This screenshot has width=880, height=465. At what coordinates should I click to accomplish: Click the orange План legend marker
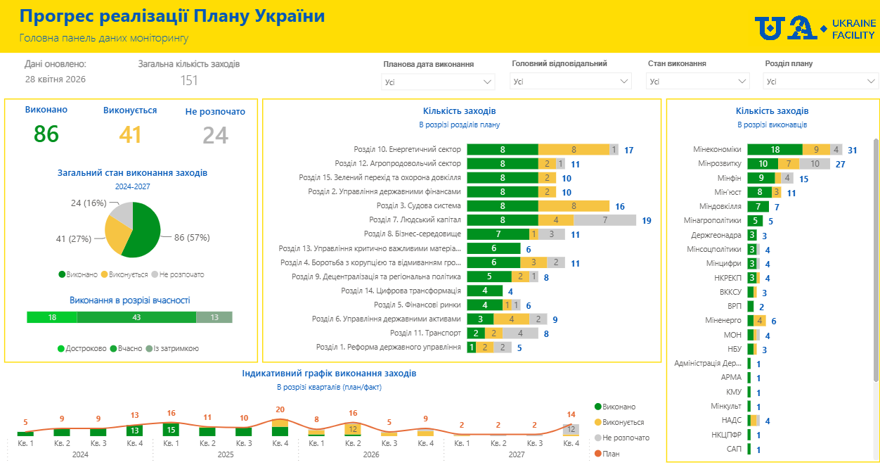(x=598, y=454)
